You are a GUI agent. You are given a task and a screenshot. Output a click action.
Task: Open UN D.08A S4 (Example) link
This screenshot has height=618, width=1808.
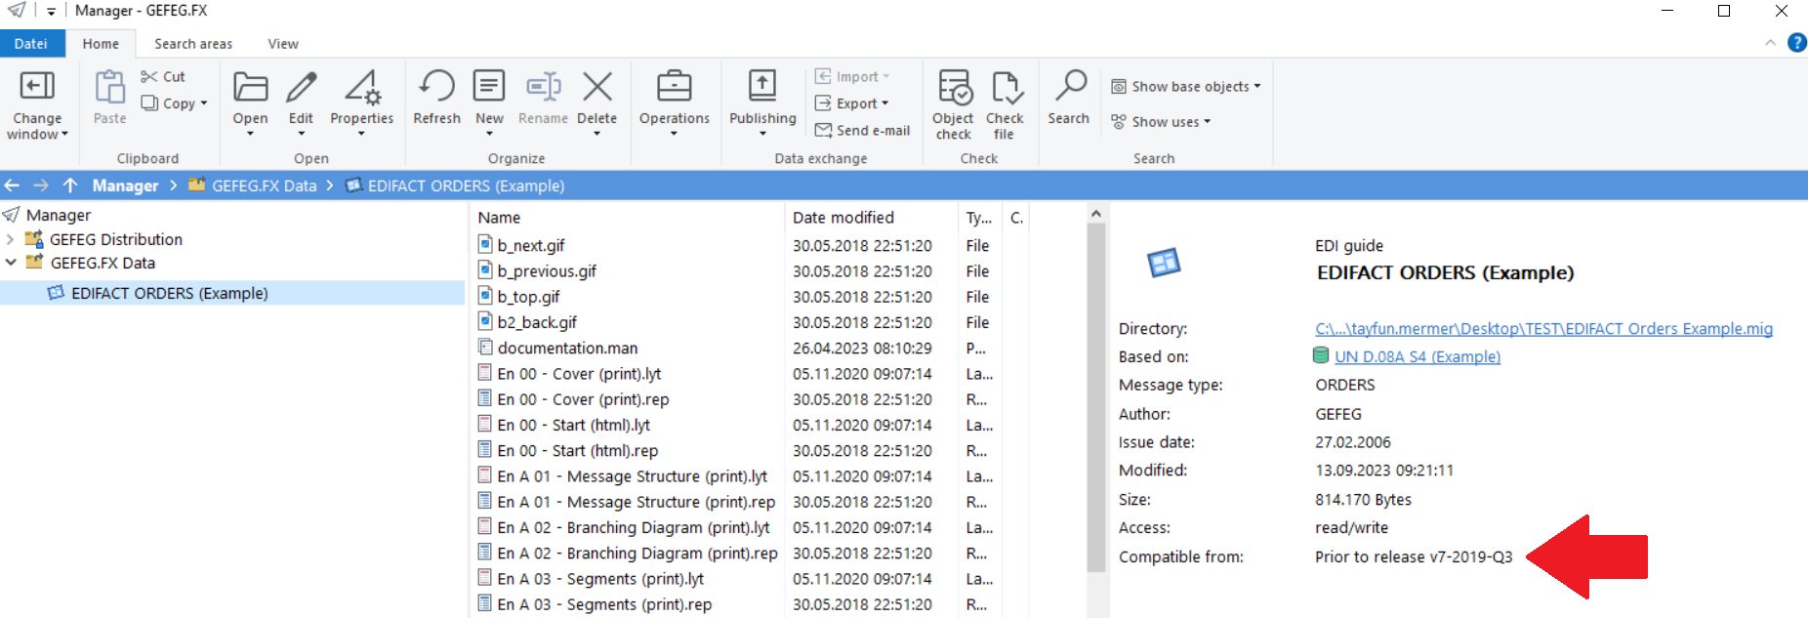click(1418, 356)
